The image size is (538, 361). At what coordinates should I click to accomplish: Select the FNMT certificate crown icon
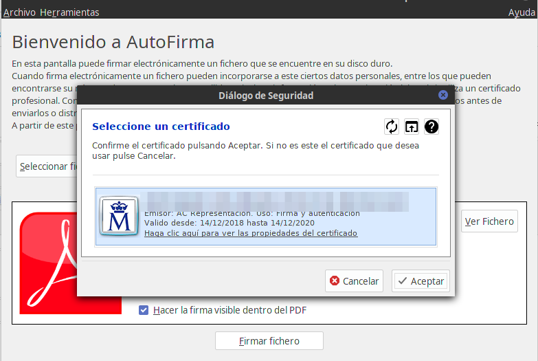119,216
